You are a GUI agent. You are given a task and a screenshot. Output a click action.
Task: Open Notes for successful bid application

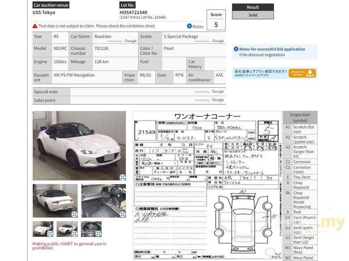tap(272, 49)
